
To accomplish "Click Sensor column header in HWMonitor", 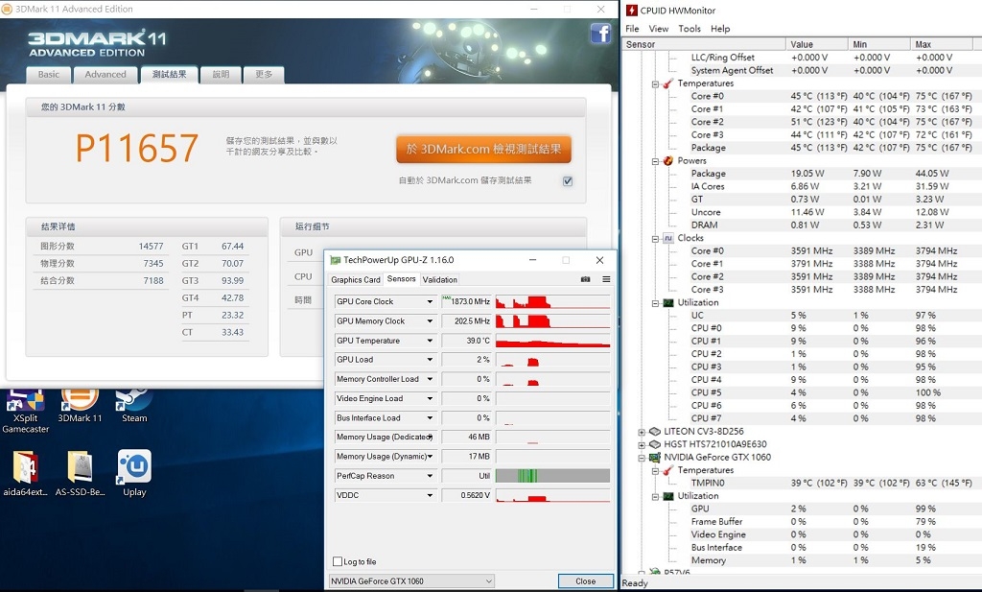I will pyautogui.click(x=704, y=44).
